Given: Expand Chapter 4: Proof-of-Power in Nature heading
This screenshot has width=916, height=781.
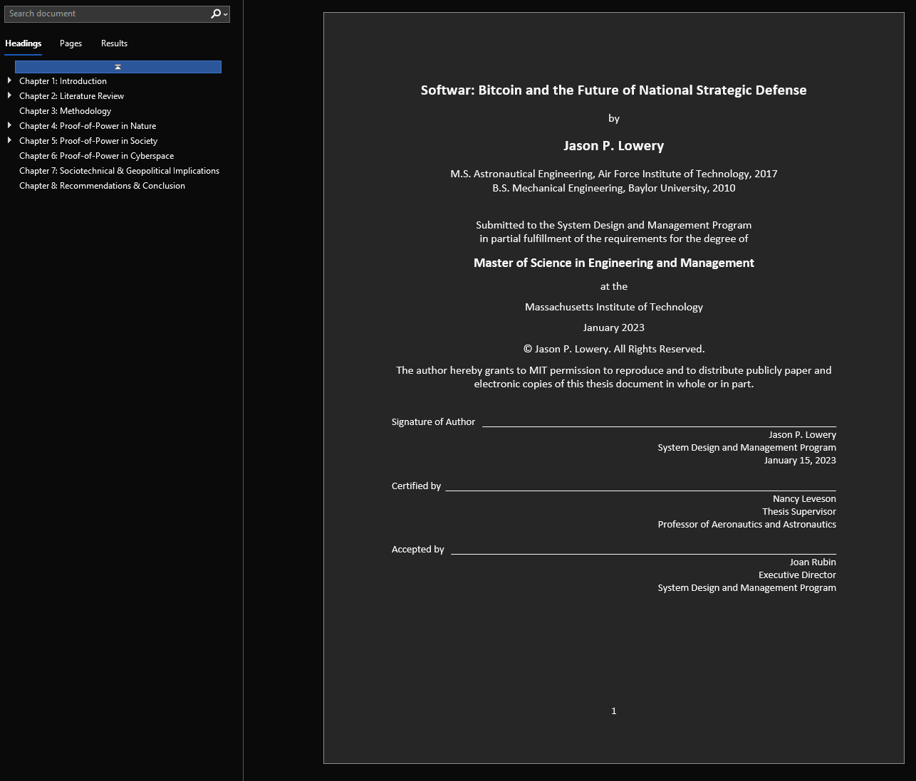Looking at the screenshot, I should point(9,125).
